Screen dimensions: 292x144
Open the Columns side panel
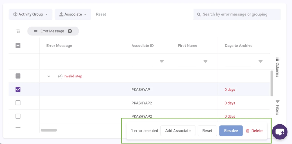(278, 67)
